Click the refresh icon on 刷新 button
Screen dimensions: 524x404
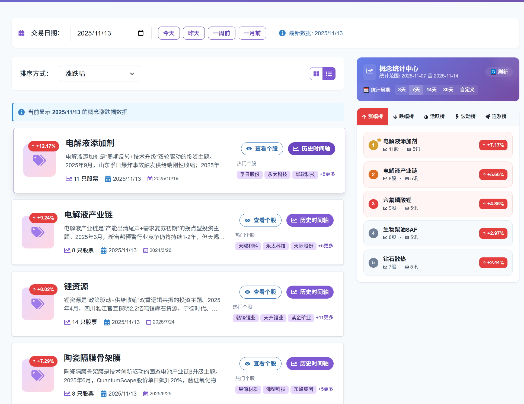coord(493,72)
